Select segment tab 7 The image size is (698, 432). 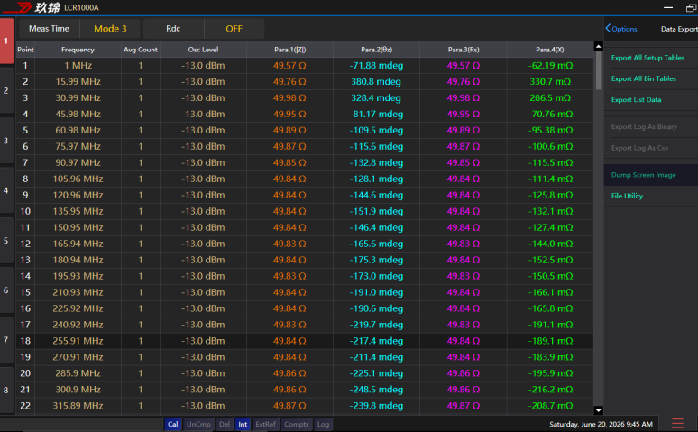(6, 340)
